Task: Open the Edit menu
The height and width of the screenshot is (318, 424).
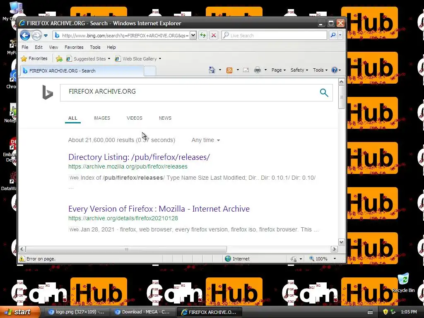Action: click(x=39, y=47)
